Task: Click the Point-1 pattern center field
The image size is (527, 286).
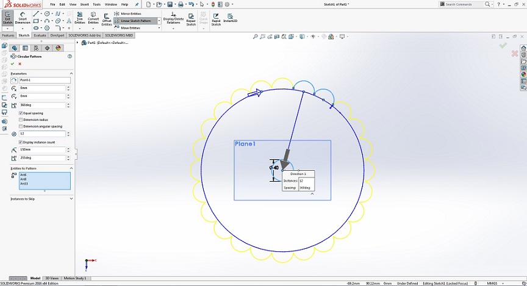Action: tap(45, 80)
